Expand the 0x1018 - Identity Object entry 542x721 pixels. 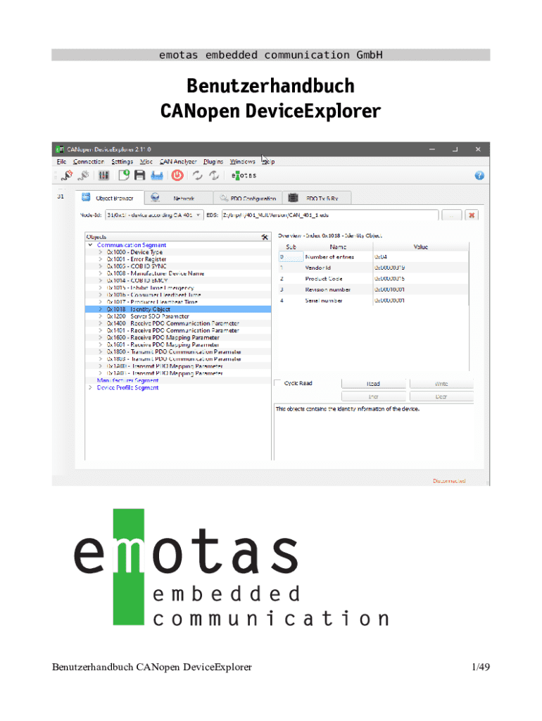[x=100, y=309]
